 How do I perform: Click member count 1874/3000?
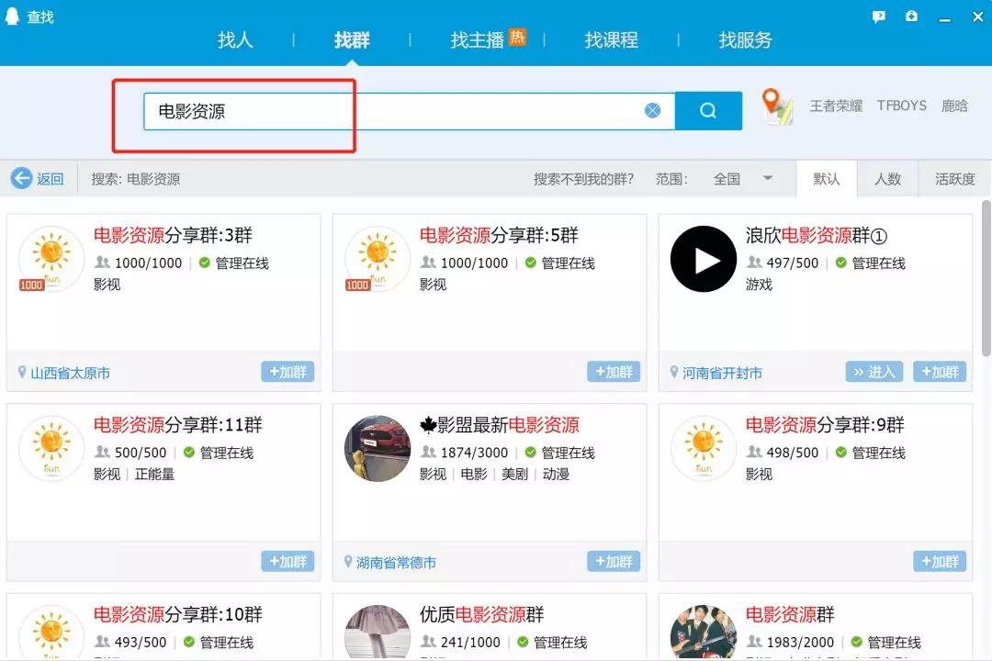[x=475, y=453]
